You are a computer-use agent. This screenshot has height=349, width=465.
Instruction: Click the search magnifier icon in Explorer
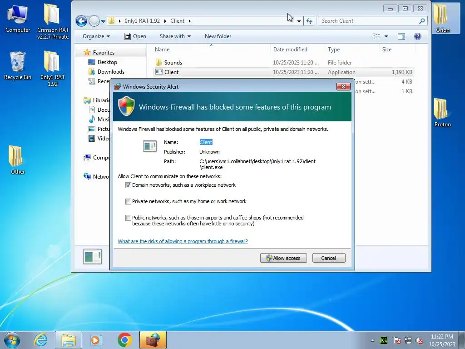(x=422, y=21)
